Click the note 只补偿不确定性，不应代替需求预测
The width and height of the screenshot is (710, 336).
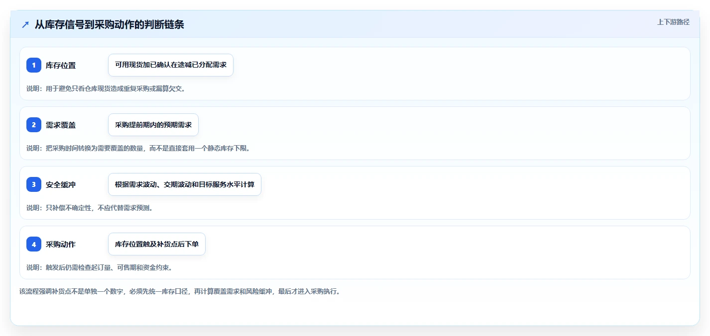(x=90, y=208)
